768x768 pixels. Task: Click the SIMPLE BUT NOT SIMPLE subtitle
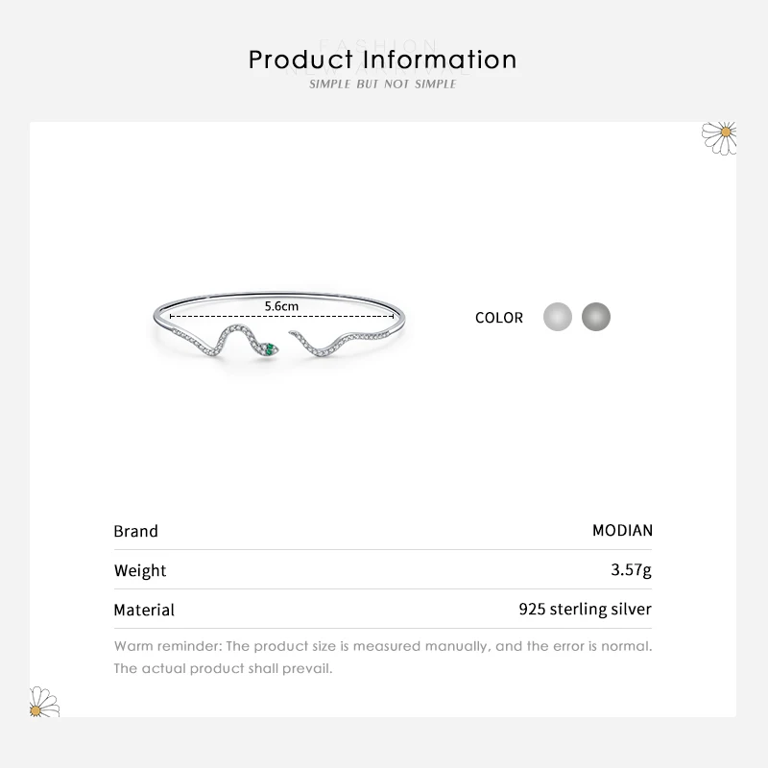tap(383, 84)
